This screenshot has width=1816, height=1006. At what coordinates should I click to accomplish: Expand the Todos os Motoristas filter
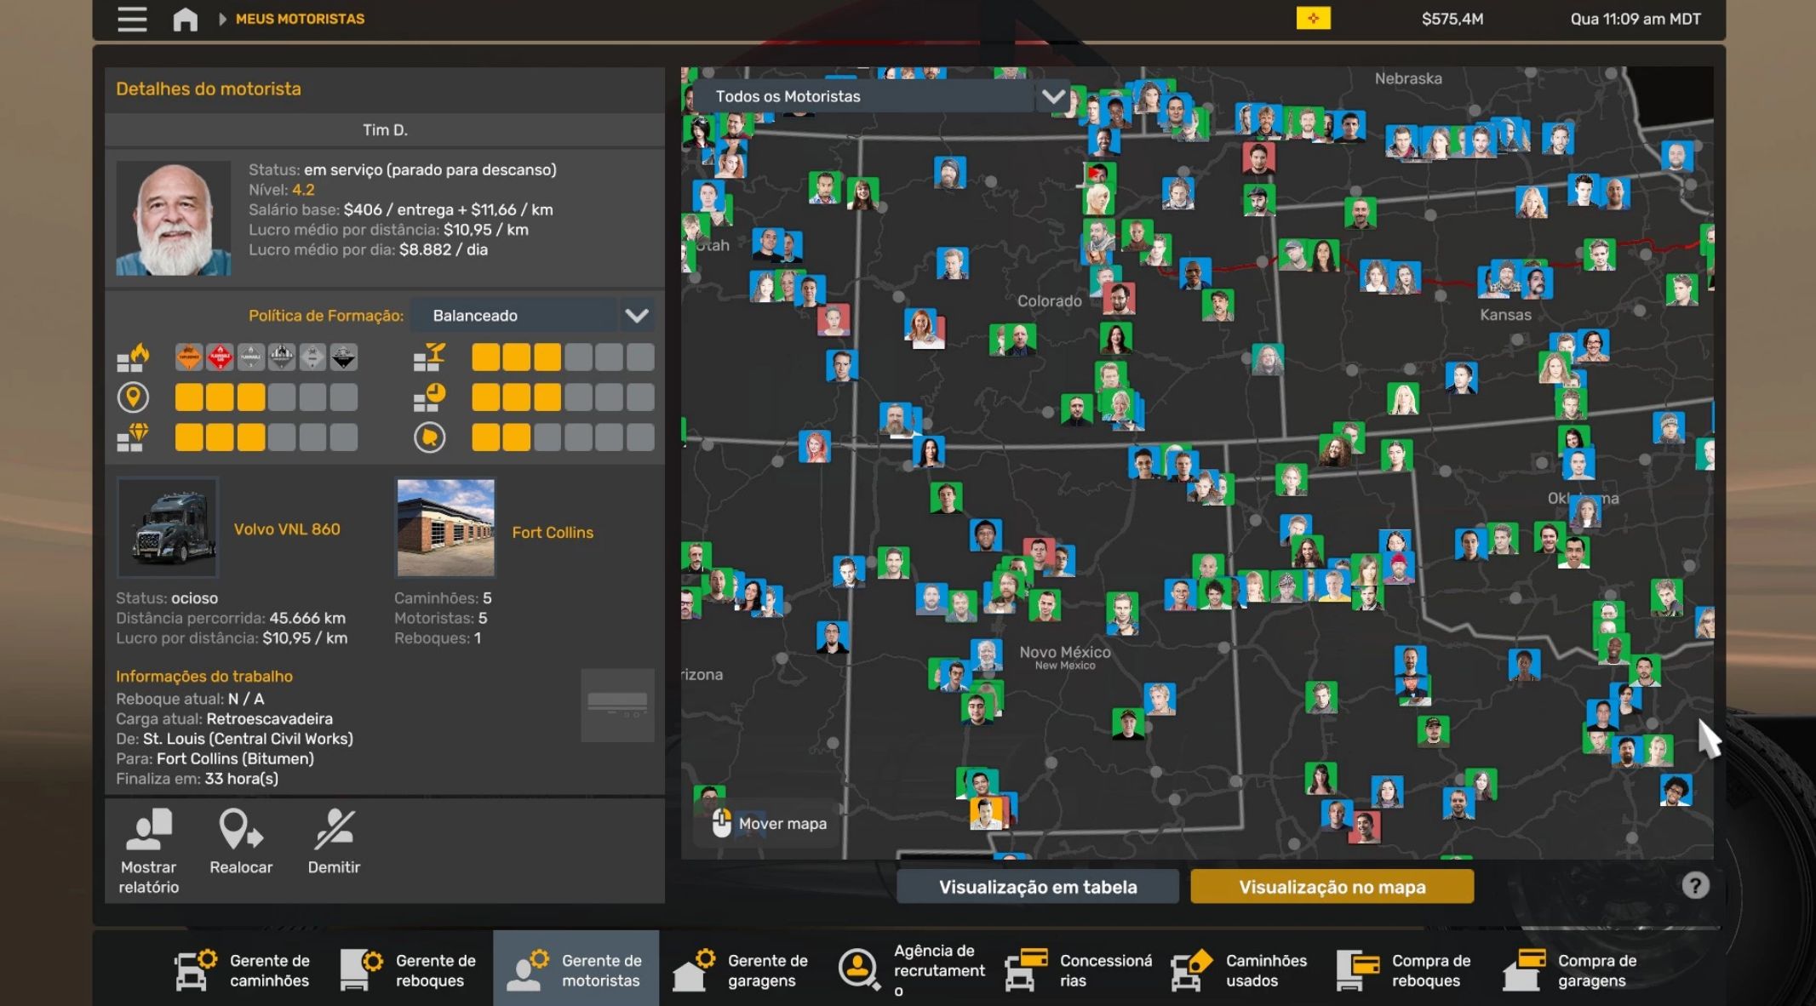pyautogui.click(x=1053, y=96)
